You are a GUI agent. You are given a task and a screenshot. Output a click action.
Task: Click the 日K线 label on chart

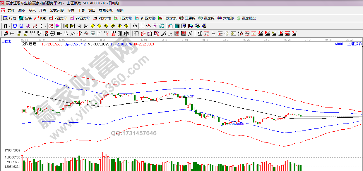[x=6, y=42]
